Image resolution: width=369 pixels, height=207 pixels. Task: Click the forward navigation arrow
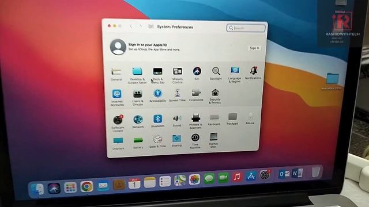[x=141, y=26]
